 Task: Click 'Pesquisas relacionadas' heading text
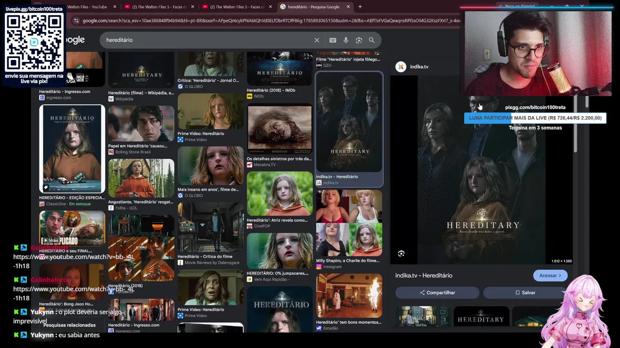click(69, 325)
